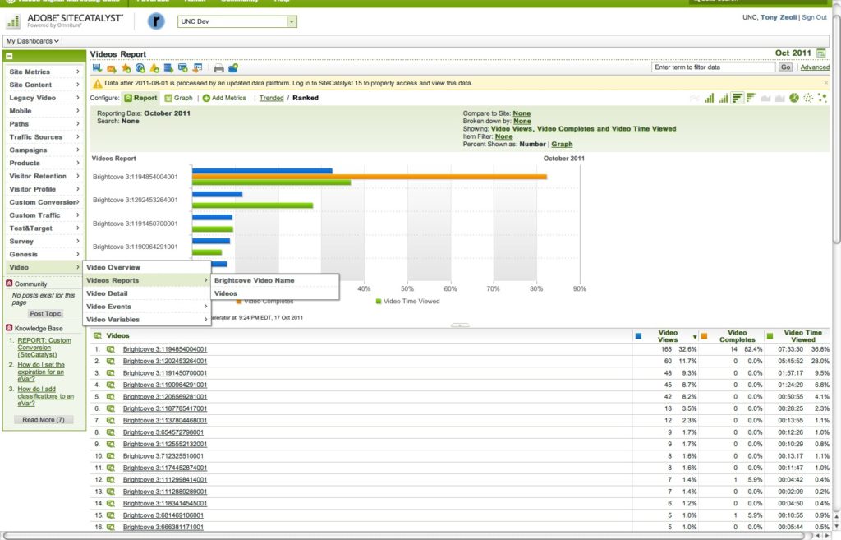Click the Add Metrics plus icon
The image size is (841, 540).
click(x=206, y=98)
